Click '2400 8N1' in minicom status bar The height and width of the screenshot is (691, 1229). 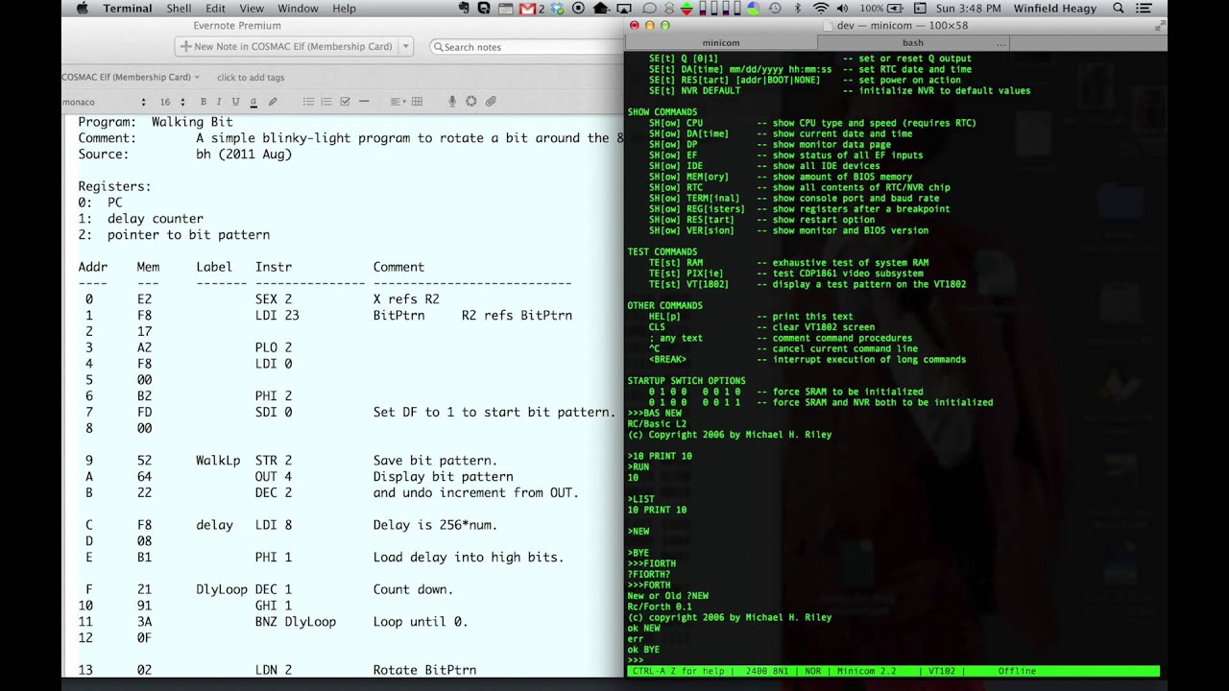(x=769, y=671)
